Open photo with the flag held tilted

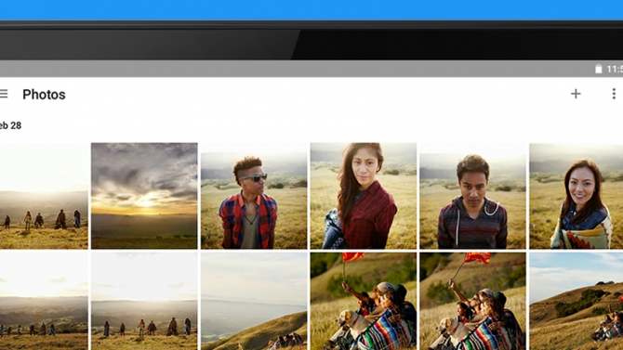pos(472,301)
